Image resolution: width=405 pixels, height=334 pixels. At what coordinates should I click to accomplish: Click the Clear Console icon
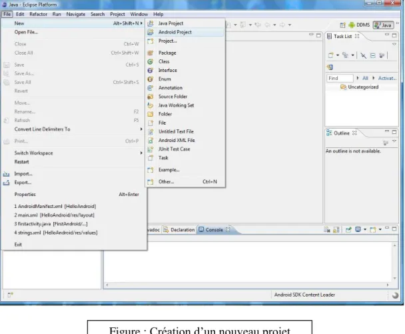(327, 229)
